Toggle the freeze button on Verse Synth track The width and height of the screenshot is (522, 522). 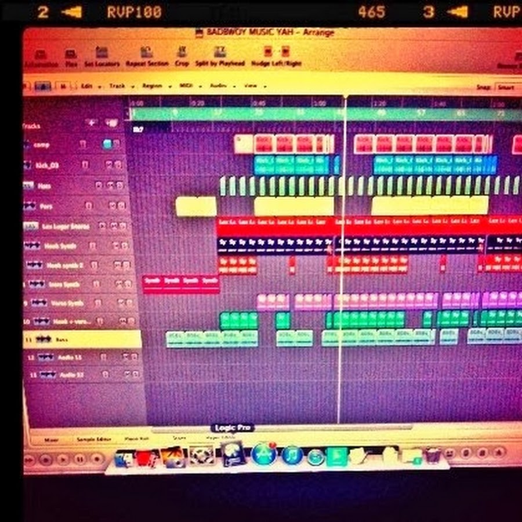pyautogui.click(x=98, y=303)
